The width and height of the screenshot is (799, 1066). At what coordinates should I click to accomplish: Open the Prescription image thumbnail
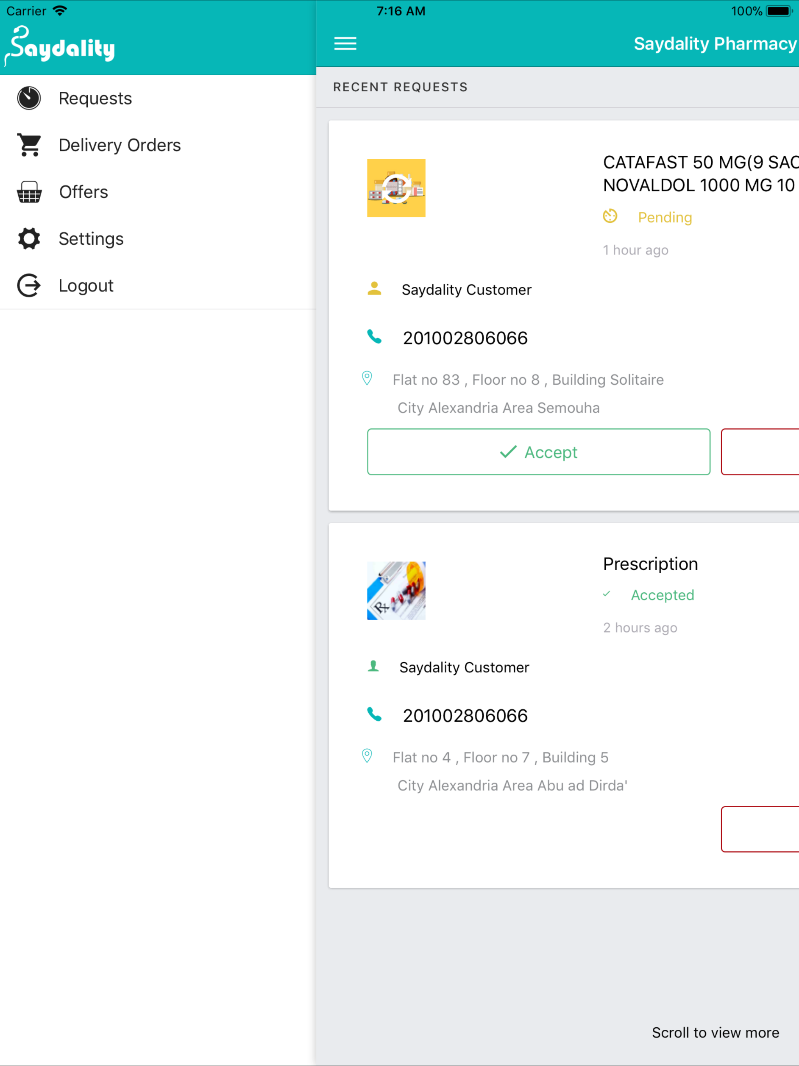(396, 590)
